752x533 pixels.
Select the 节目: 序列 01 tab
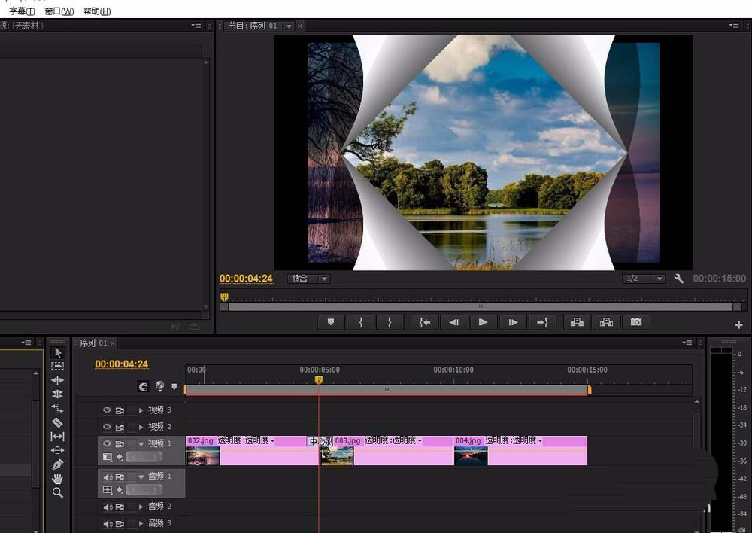(253, 26)
